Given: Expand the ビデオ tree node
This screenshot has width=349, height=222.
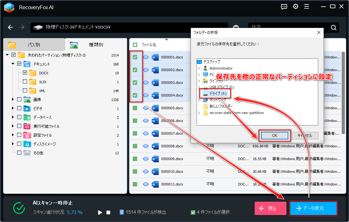Looking at the screenshot, I should click(x=13, y=108).
